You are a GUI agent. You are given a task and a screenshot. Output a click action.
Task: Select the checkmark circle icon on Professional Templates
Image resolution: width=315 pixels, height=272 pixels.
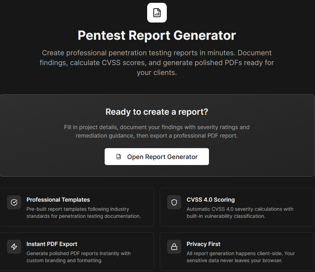(x=14, y=202)
